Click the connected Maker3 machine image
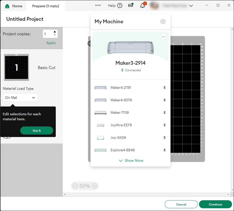Viewport: 234px width, 211px height. click(130, 47)
